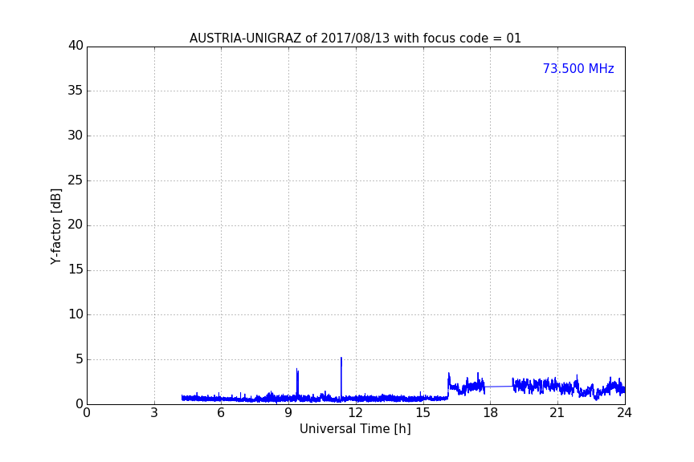694x462 pixels.
Task: Click the x-axis tick label '3'
Action: (x=154, y=413)
